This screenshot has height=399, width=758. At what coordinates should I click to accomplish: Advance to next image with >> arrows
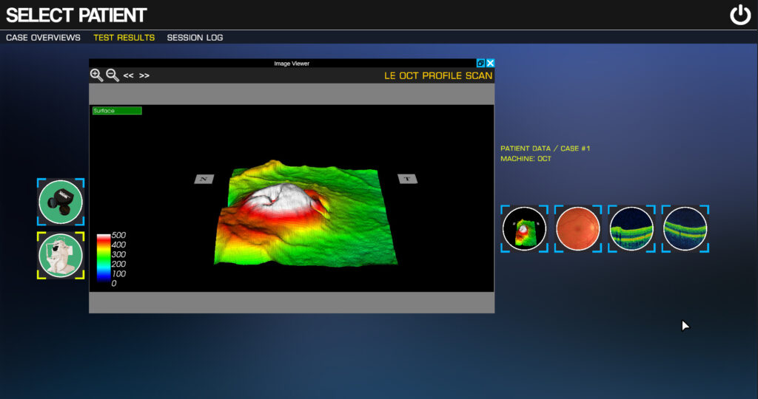point(144,75)
